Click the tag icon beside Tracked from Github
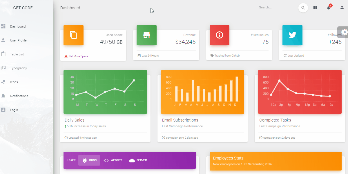 coord(212,55)
